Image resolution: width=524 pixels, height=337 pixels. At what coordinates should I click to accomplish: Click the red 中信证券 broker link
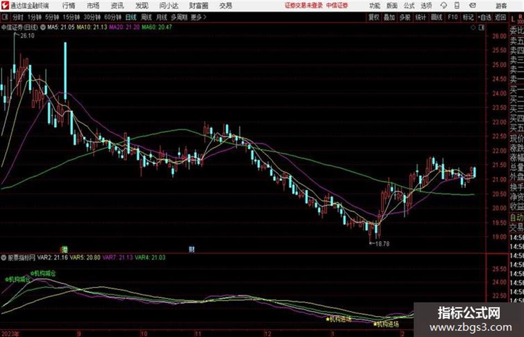point(337,6)
